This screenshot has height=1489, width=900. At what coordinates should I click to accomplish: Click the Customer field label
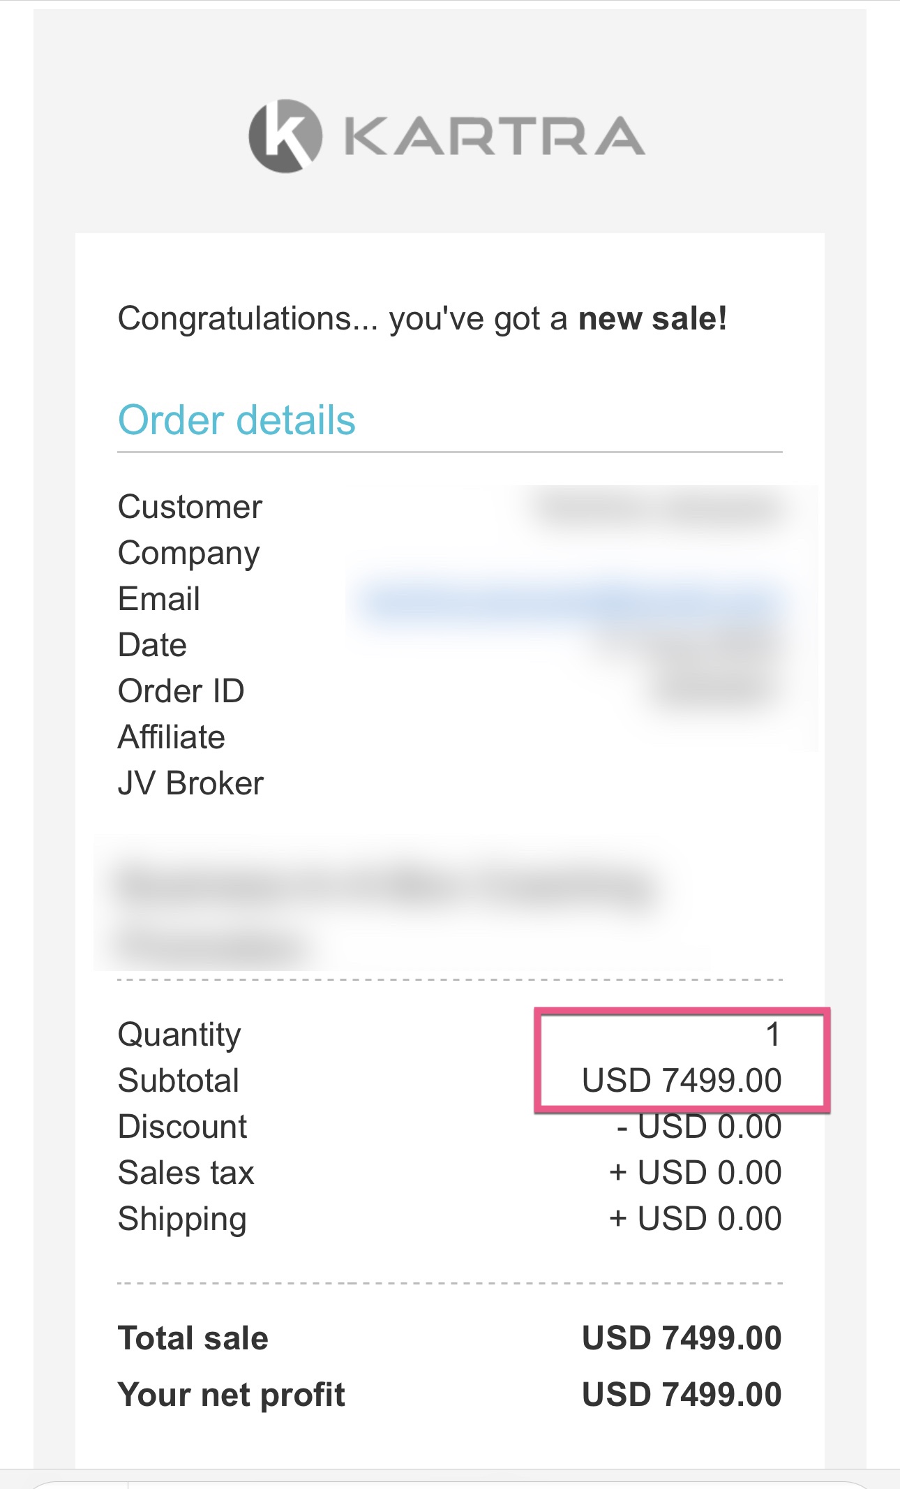[190, 507]
